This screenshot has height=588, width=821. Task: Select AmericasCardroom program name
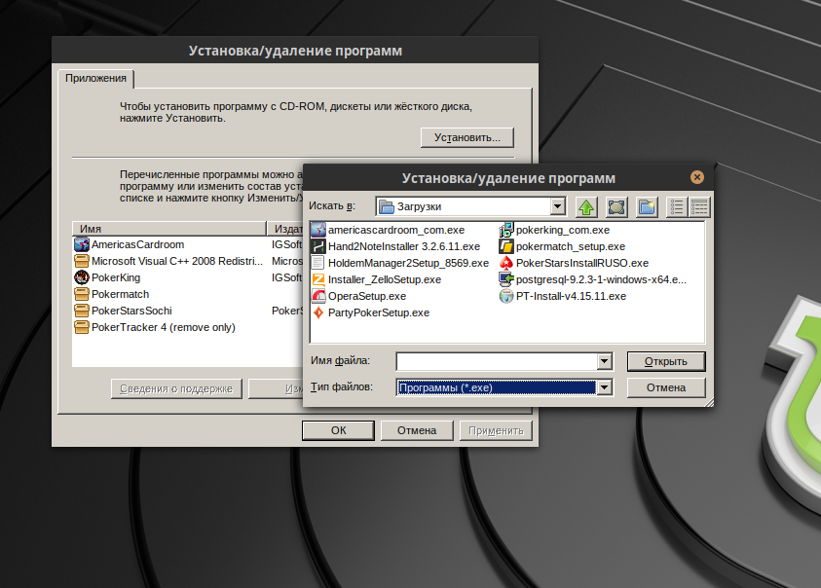137,244
